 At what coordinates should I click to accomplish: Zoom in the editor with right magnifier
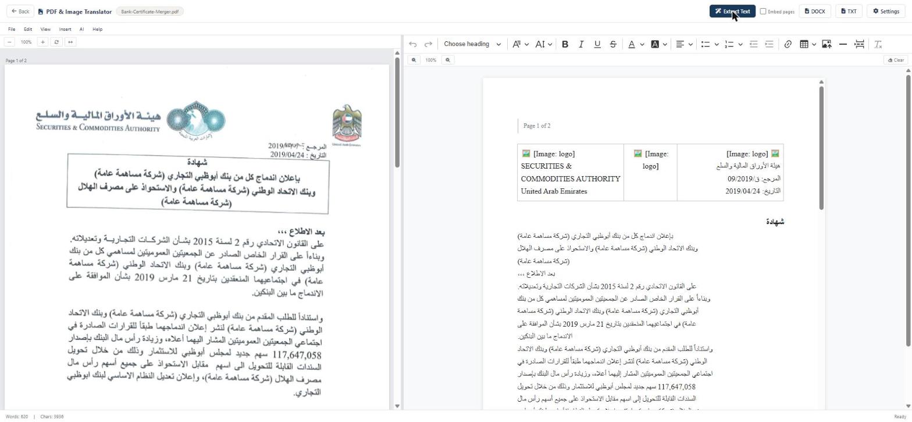click(x=447, y=60)
